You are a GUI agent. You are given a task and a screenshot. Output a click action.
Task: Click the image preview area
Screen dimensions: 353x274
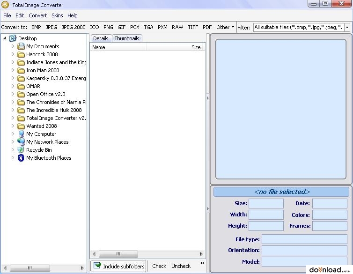click(x=281, y=109)
